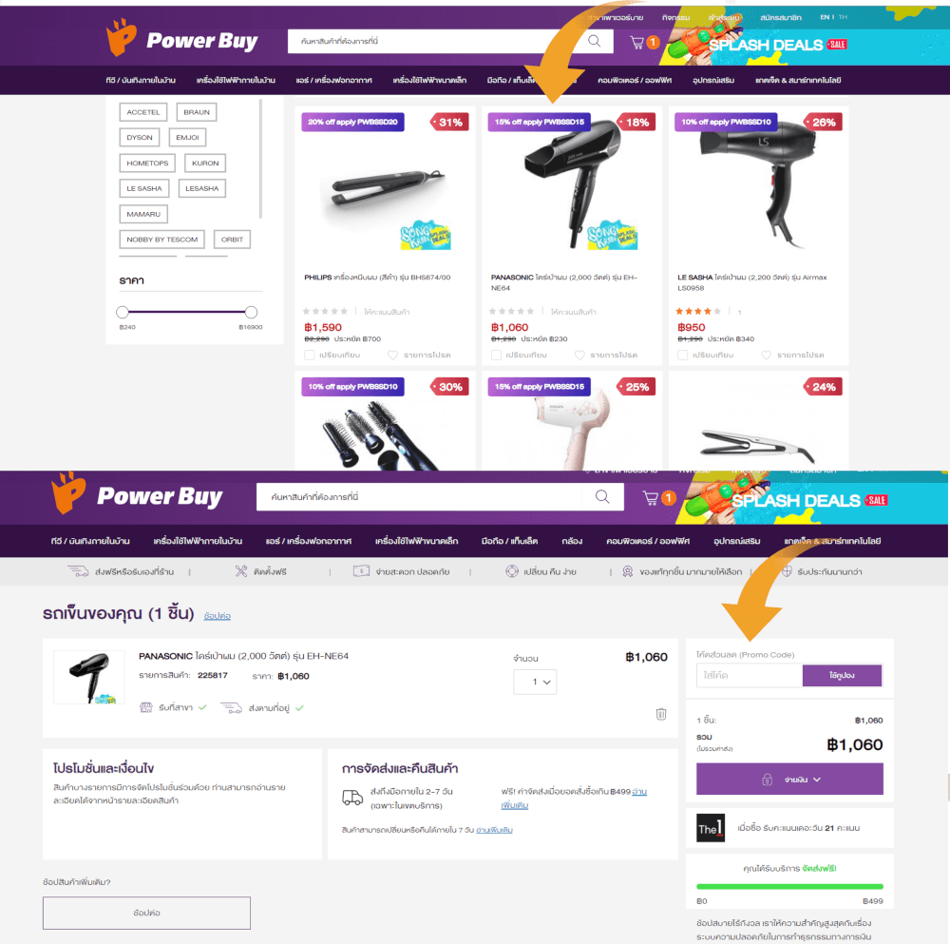Tick compare checkbox for Philips straightener

[x=309, y=355]
